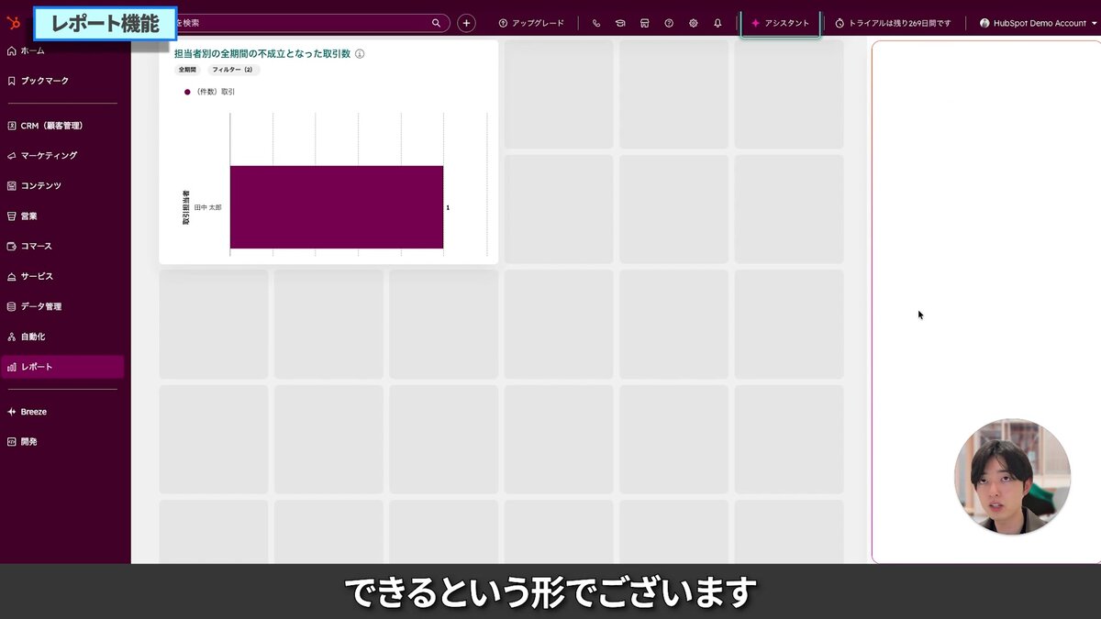Open the HubSpot Academy icon in the top bar
Image resolution: width=1101 pixels, height=619 pixels.
[619, 23]
